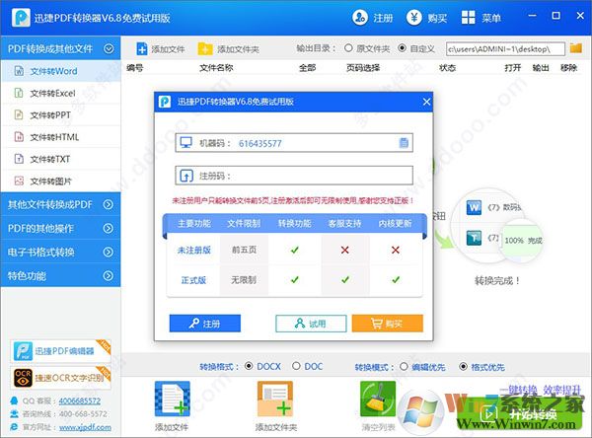Open the 捷速OCR文字识别 promo banner

pos(60,378)
